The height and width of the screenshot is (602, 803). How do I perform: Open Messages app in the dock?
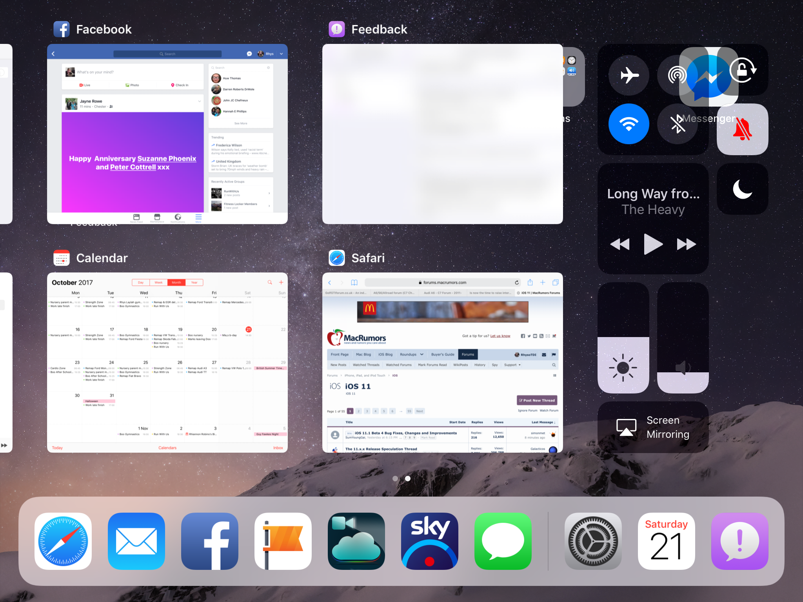503,541
